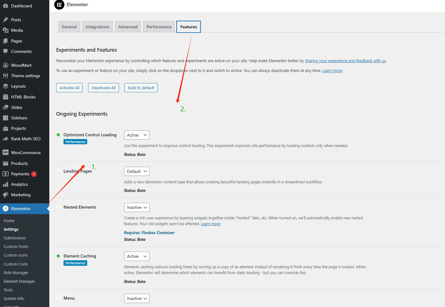The width and height of the screenshot is (445, 307).
Task: Click the Optimized Control Loading label
Action: coord(90,135)
